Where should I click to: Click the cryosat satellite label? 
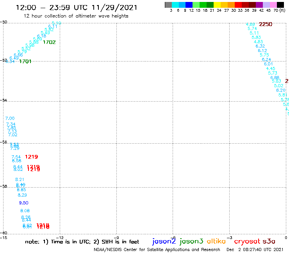click(x=247, y=242)
